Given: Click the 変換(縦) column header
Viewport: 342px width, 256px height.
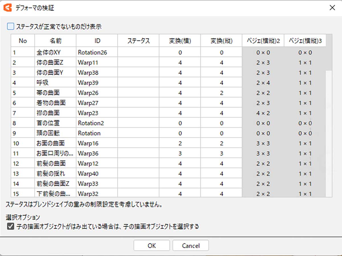Looking at the screenshot, I should 221,41.
